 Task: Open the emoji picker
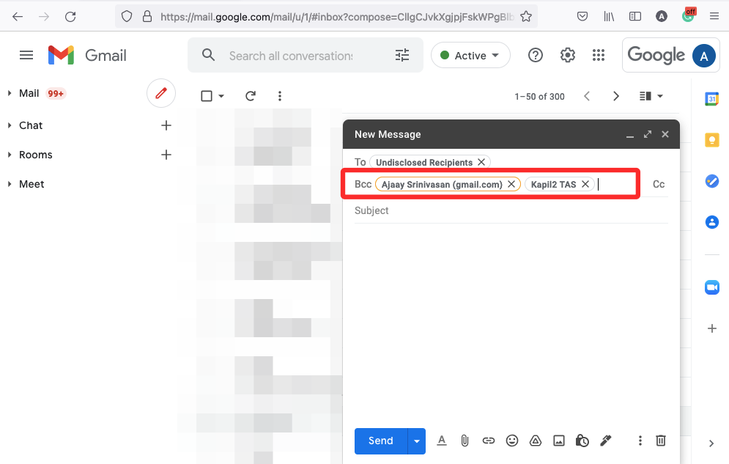point(511,441)
